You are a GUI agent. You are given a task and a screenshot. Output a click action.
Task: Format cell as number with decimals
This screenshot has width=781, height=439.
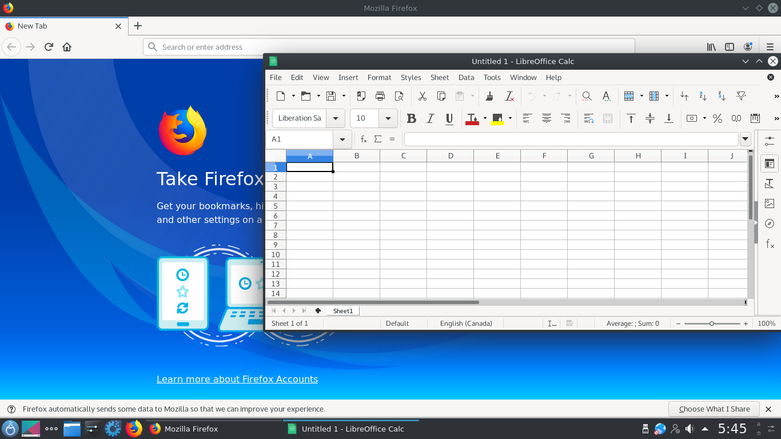(736, 118)
